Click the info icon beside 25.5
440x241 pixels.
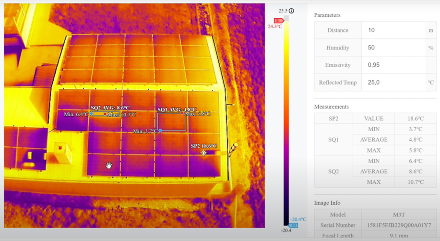tap(291, 11)
